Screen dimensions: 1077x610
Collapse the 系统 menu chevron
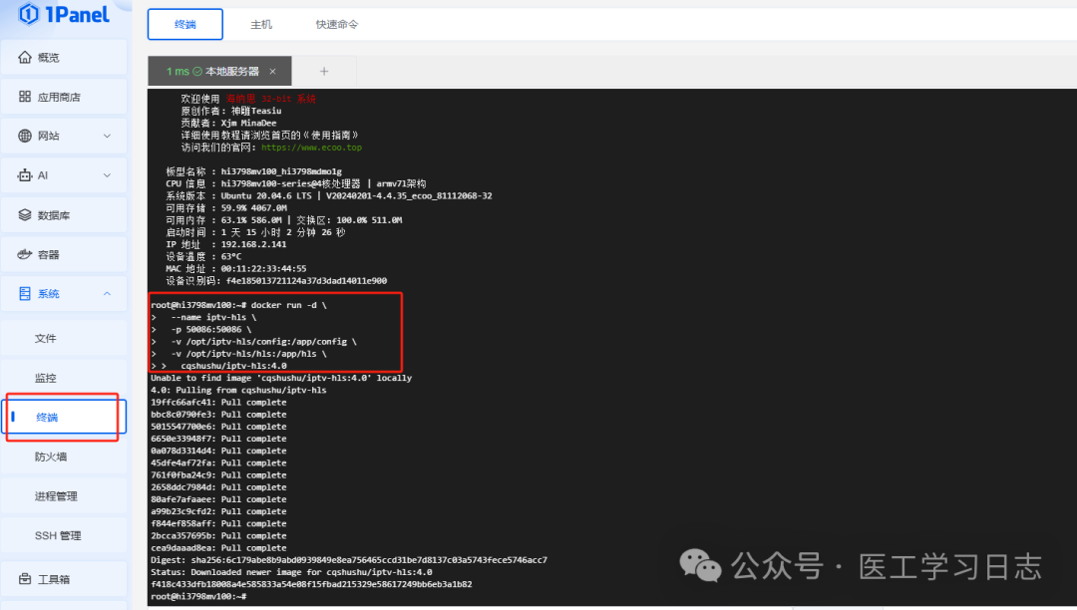pyautogui.click(x=107, y=293)
